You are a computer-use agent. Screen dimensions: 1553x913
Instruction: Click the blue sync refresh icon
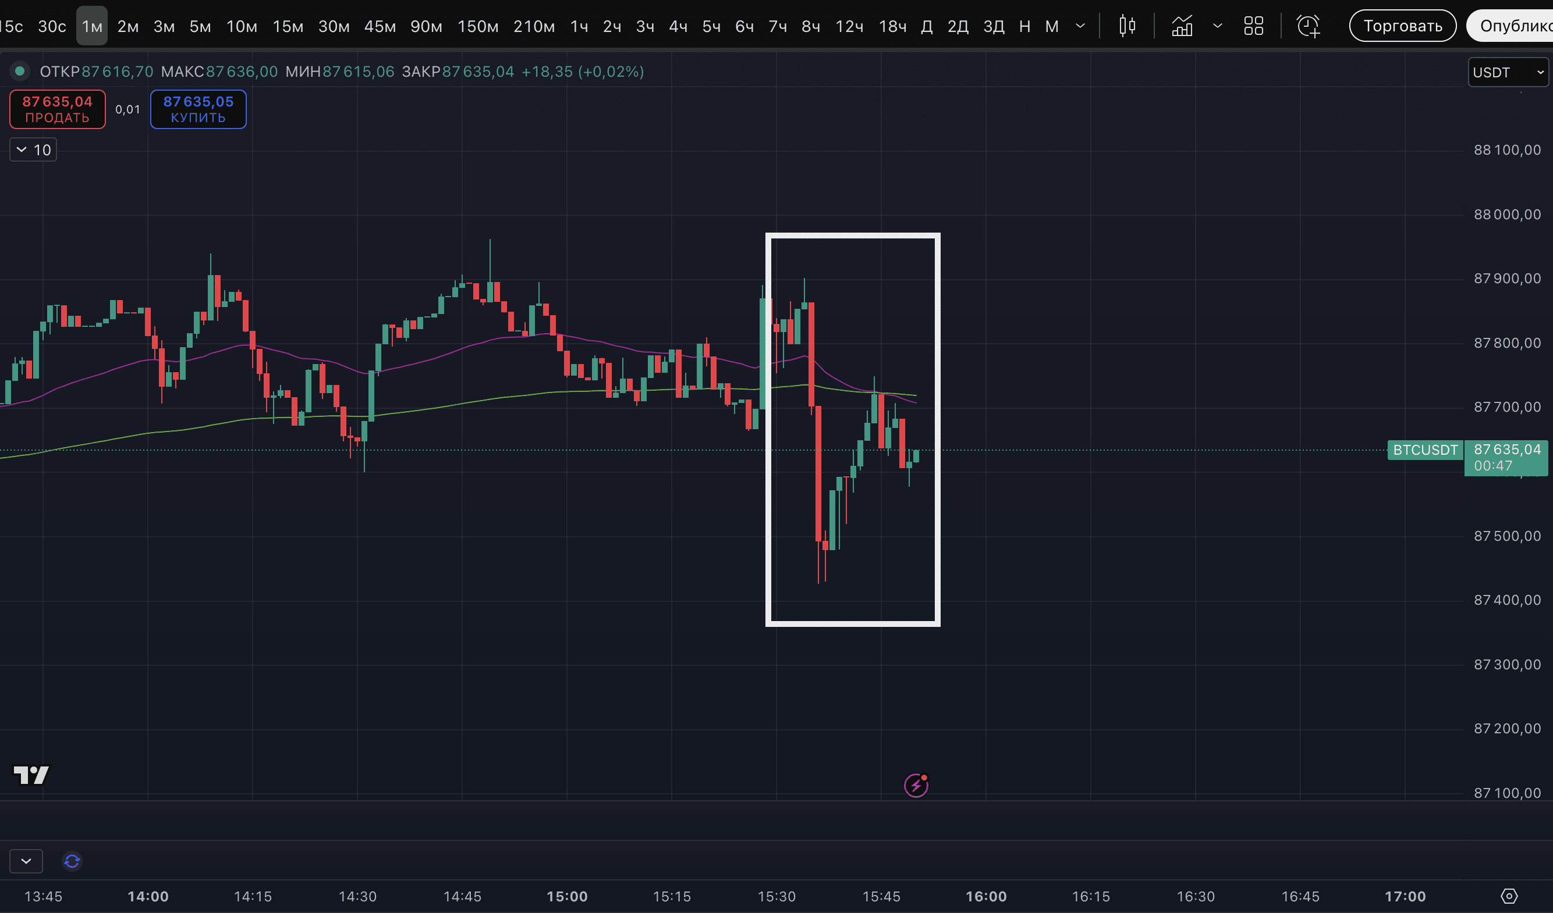pyautogui.click(x=72, y=861)
